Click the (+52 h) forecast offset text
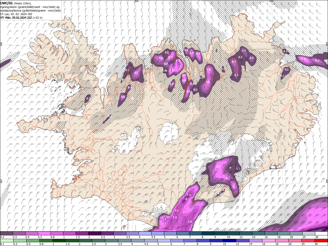The height and width of the screenshot is (246, 328). point(38,18)
